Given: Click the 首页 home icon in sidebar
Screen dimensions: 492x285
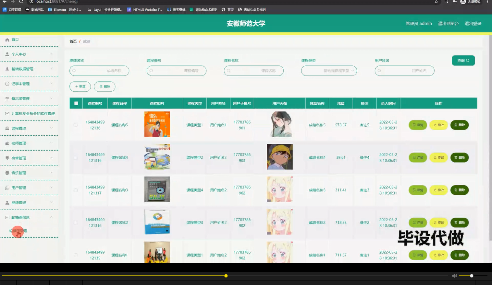Looking at the screenshot, I should pos(7,40).
